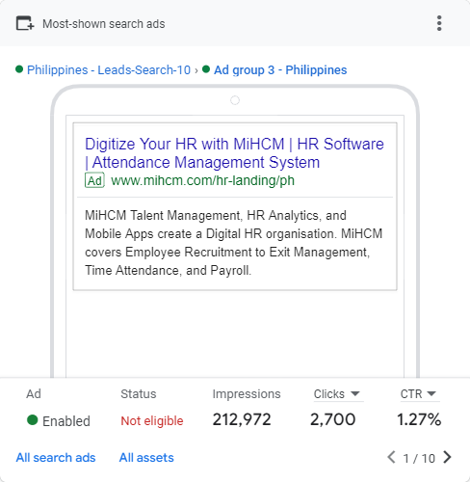Click the Not eligible status text
This screenshot has height=482, width=470.
tap(152, 420)
